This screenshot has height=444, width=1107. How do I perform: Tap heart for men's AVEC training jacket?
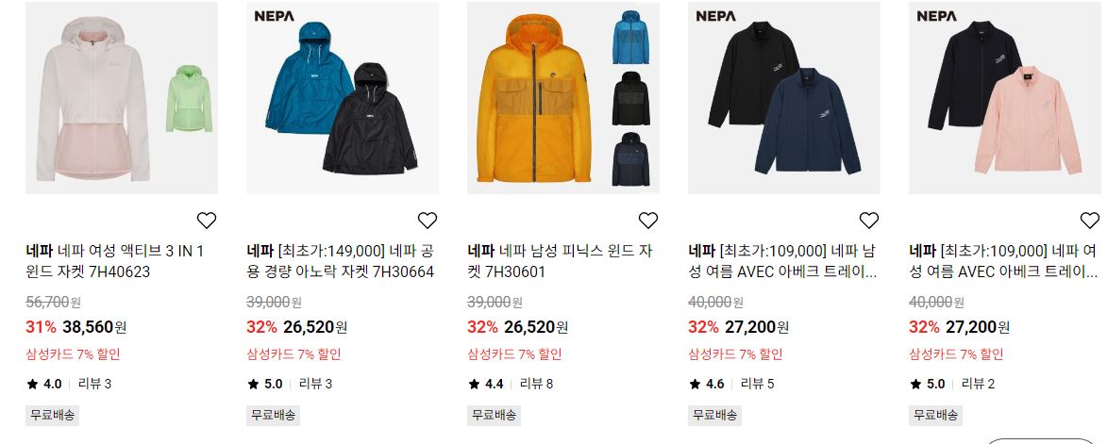(x=869, y=221)
